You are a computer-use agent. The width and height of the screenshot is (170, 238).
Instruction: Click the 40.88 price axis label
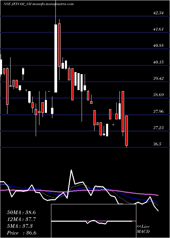[158, 46]
